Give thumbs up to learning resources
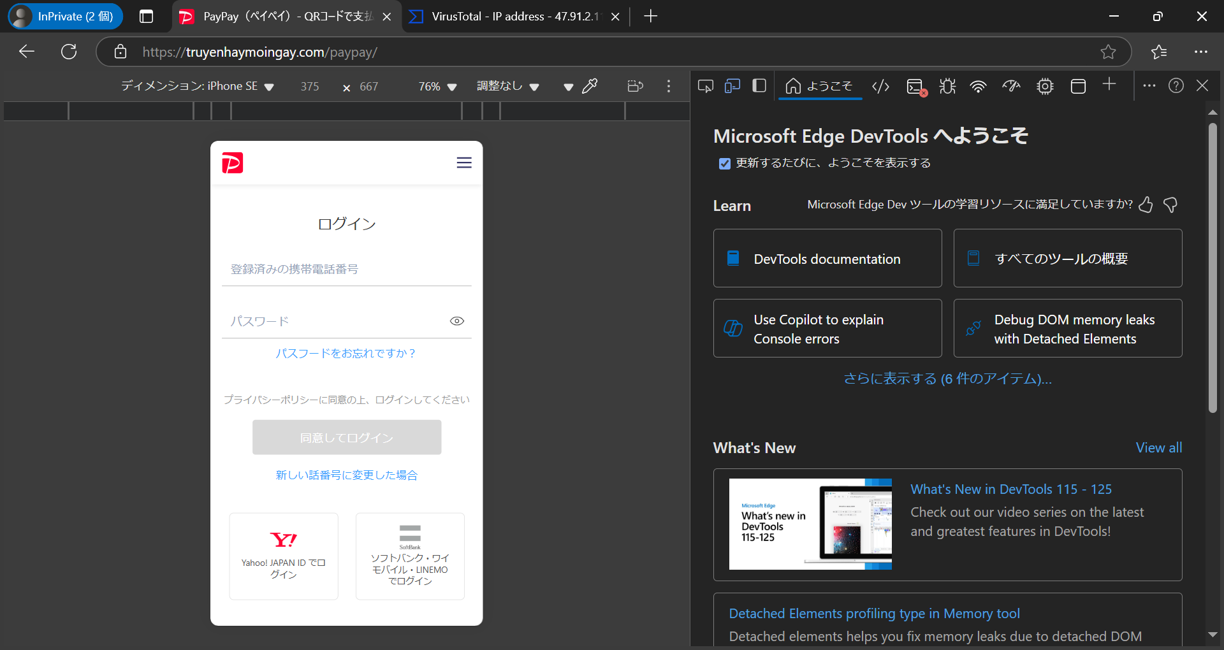Viewport: 1224px width, 650px height. coord(1146,205)
